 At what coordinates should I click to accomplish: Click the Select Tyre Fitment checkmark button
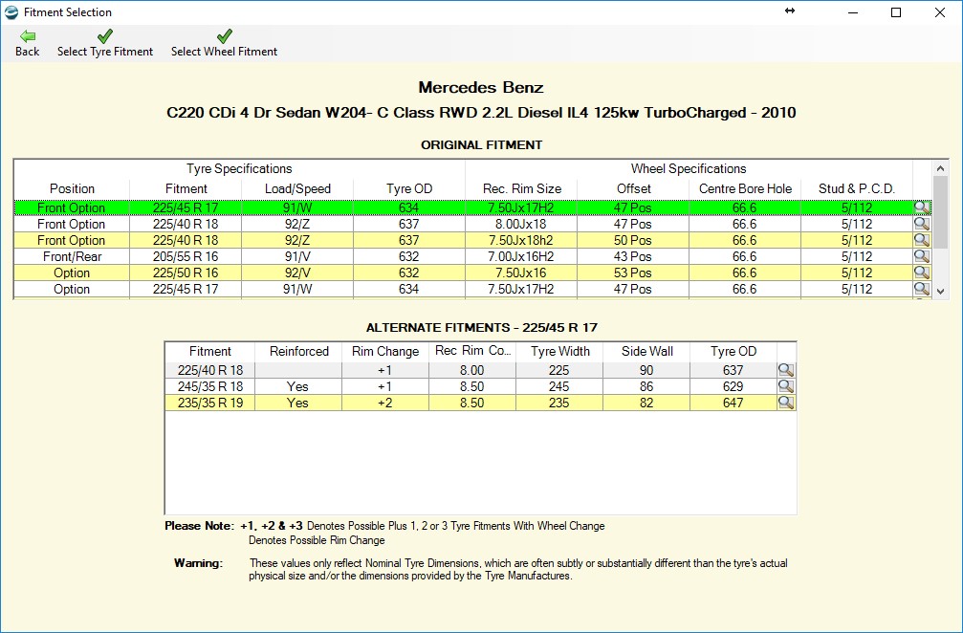[x=105, y=43]
